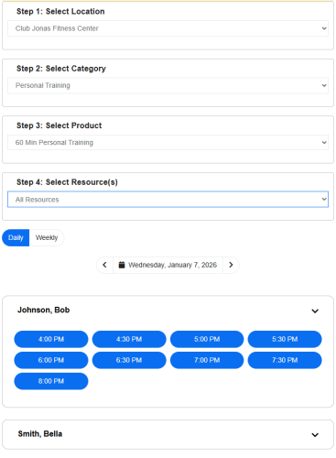Book the 6:00 PM slot
336x458 pixels.
pos(51,360)
